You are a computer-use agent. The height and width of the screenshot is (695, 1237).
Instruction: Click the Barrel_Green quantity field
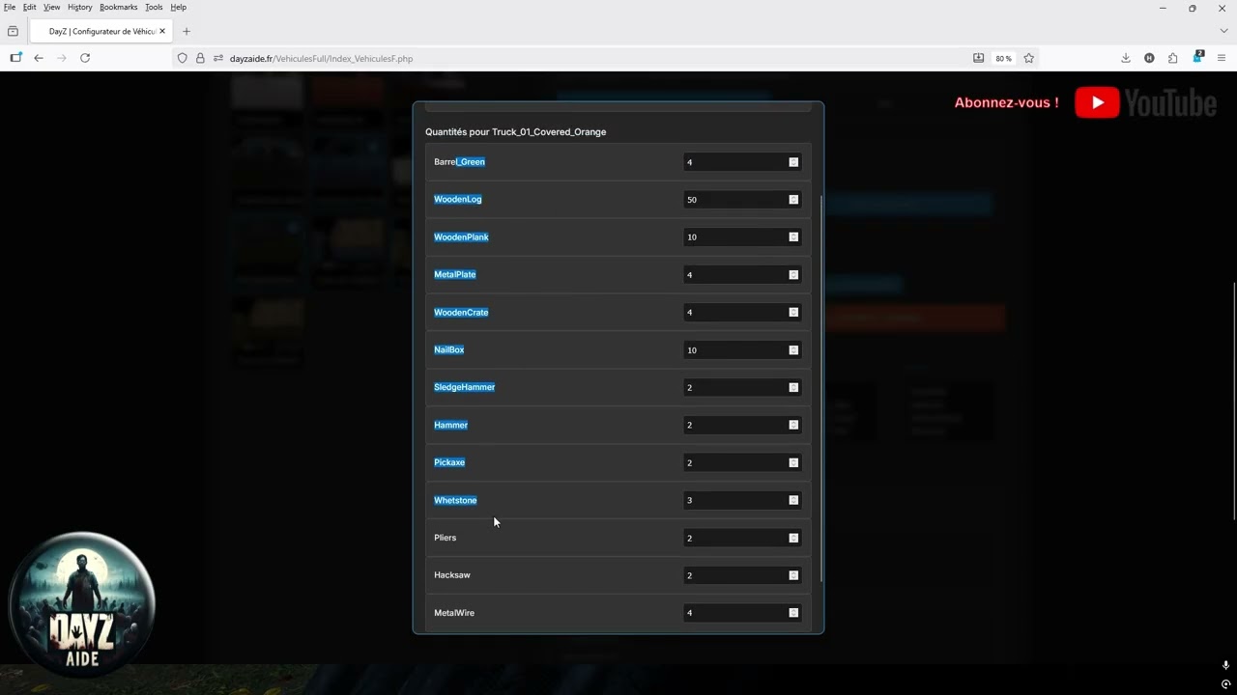(x=742, y=162)
